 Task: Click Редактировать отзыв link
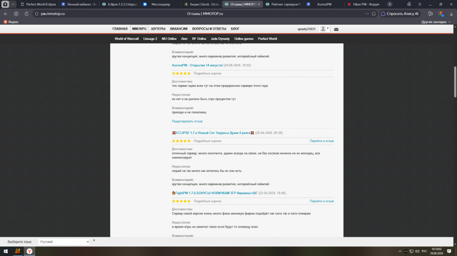(187, 121)
